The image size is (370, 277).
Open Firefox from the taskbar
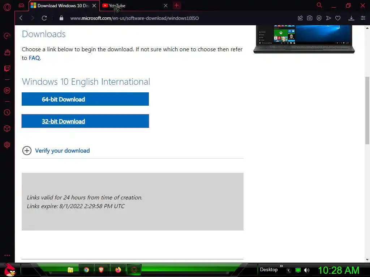pyautogui.click(x=118, y=270)
